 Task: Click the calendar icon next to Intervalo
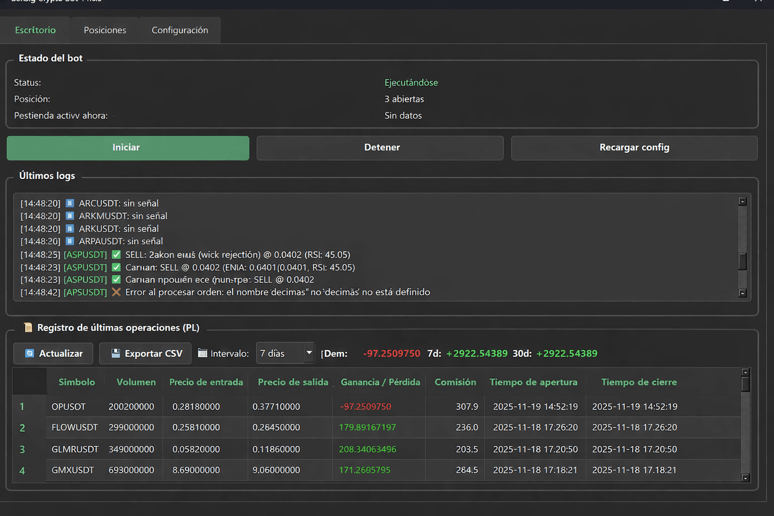pyautogui.click(x=203, y=353)
